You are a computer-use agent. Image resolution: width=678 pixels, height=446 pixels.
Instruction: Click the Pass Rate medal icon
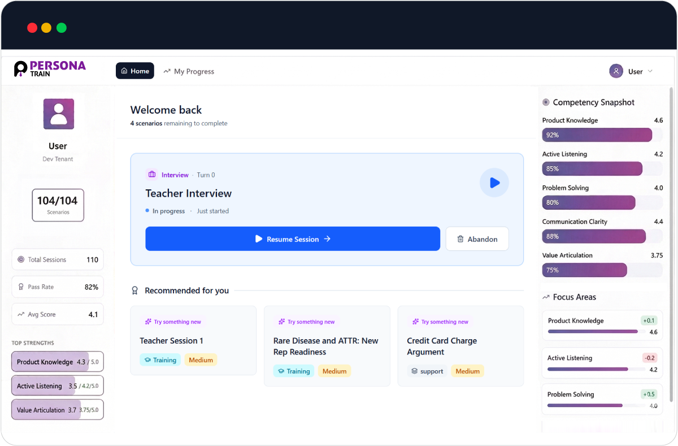(x=22, y=287)
